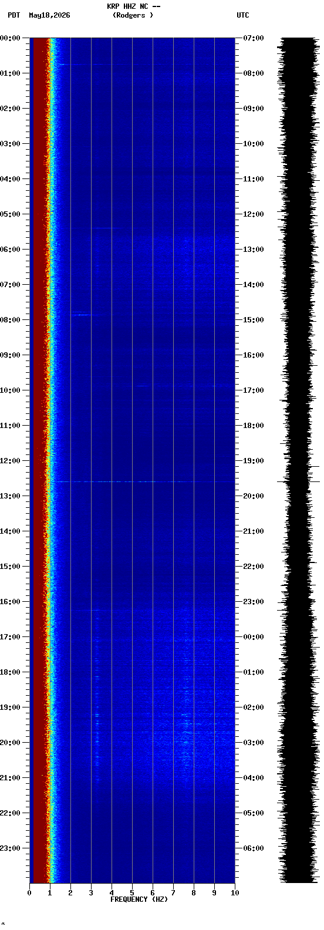Click the 09:00 UTC label on right axis

[x=253, y=109]
